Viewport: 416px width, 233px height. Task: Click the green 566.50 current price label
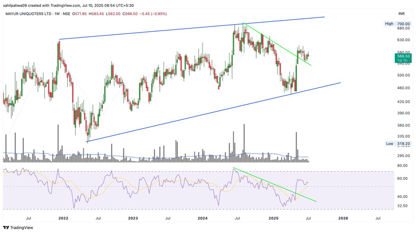pos(404,56)
